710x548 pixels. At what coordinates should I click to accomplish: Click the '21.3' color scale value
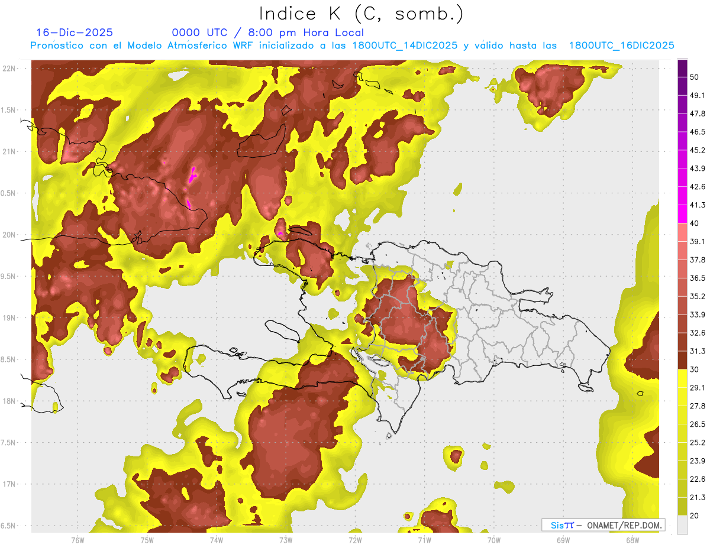[x=698, y=497]
